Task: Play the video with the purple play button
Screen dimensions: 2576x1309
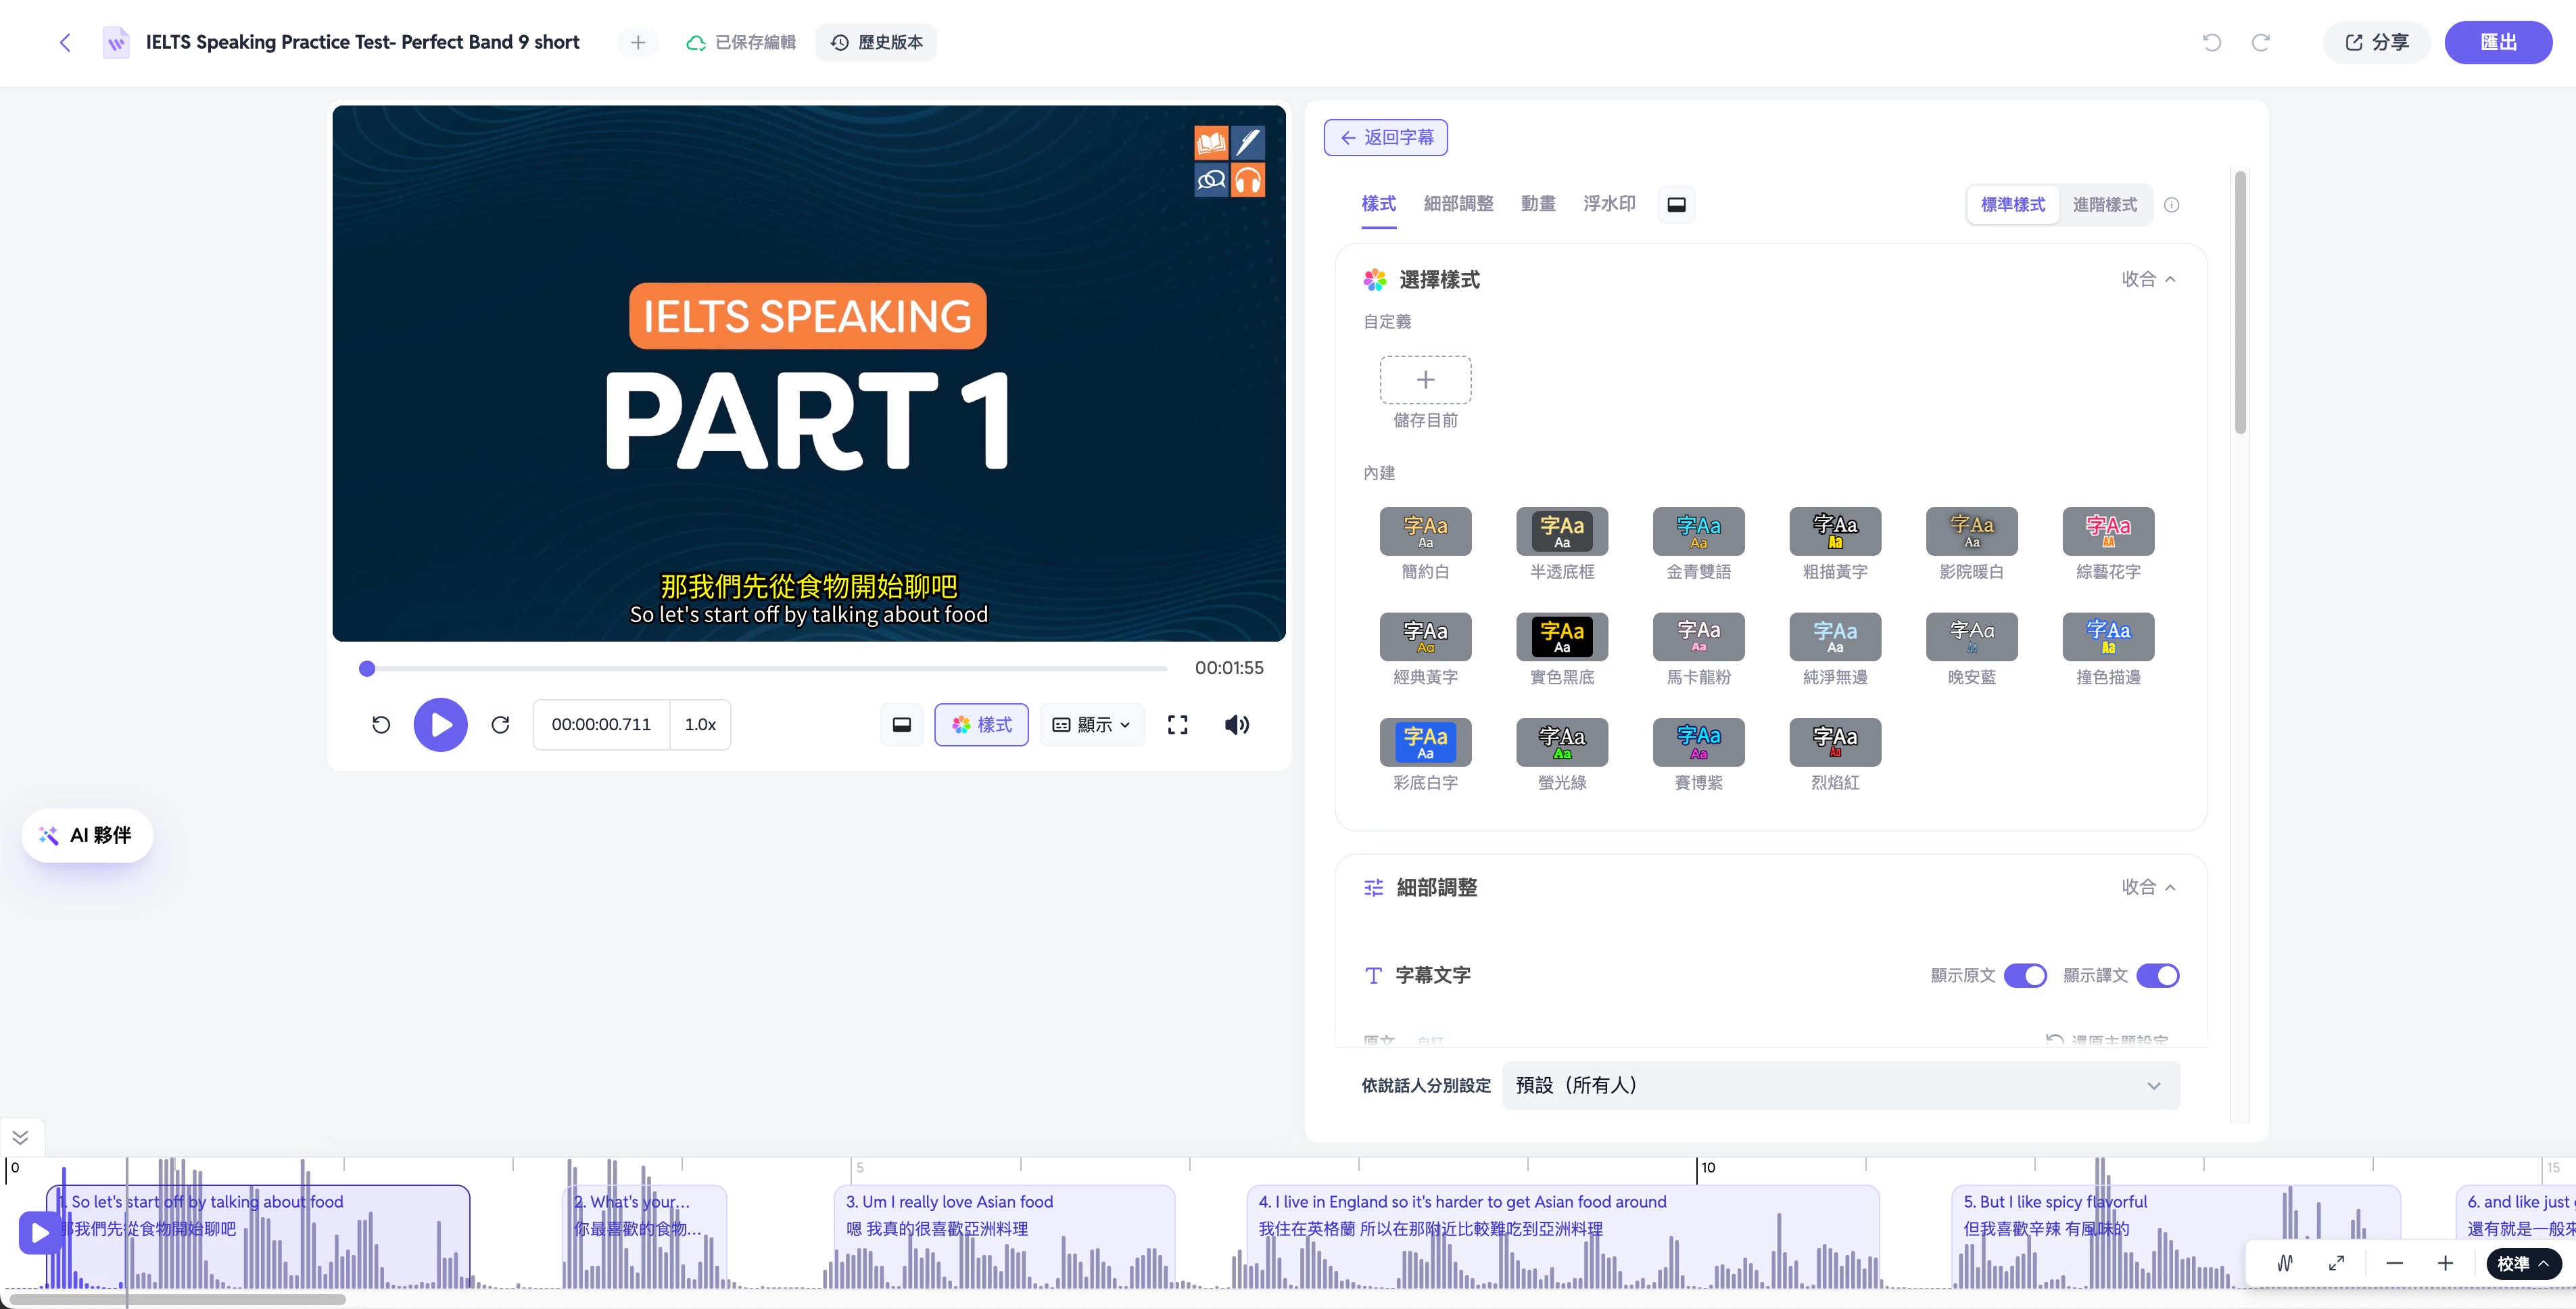Action: tap(440, 725)
